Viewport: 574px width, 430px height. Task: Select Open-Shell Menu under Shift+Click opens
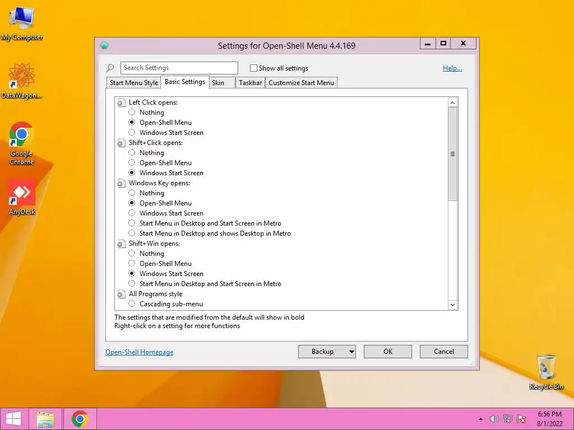[132, 163]
